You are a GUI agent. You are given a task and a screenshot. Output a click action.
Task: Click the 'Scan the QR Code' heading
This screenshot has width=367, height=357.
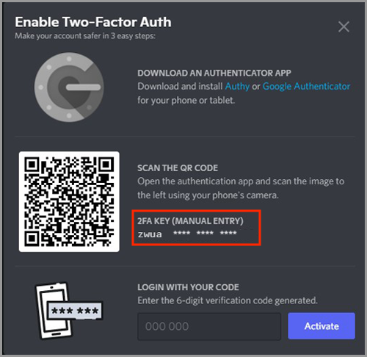(178, 168)
